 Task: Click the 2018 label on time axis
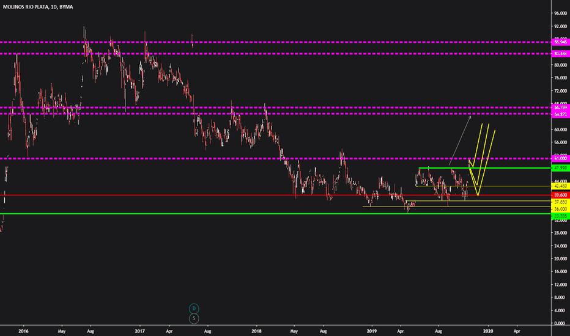point(256,331)
